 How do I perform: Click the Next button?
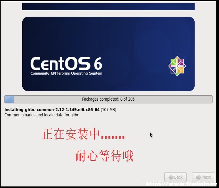tap(203, 177)
